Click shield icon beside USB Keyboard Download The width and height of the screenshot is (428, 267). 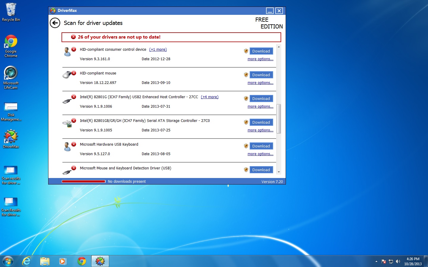[246, 146]
